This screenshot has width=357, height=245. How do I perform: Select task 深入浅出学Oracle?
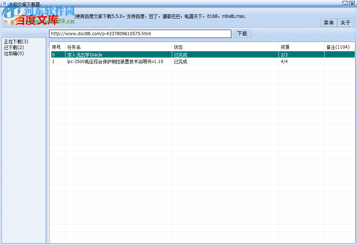coord(203,55)
